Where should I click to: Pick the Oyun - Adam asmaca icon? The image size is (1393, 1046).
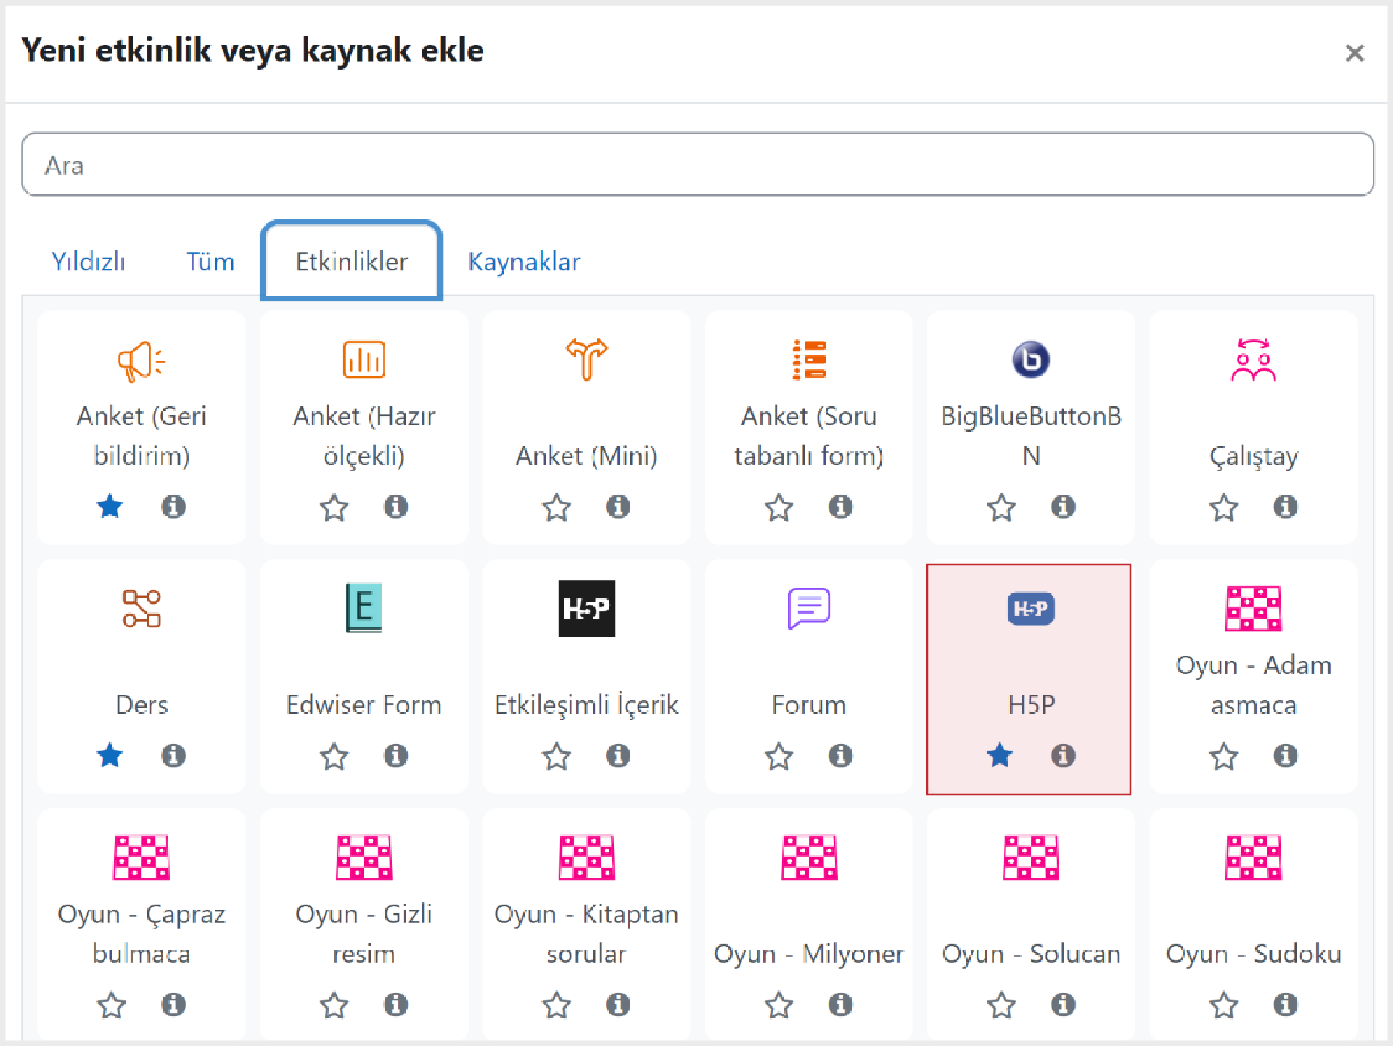[x=1253, y=609]
